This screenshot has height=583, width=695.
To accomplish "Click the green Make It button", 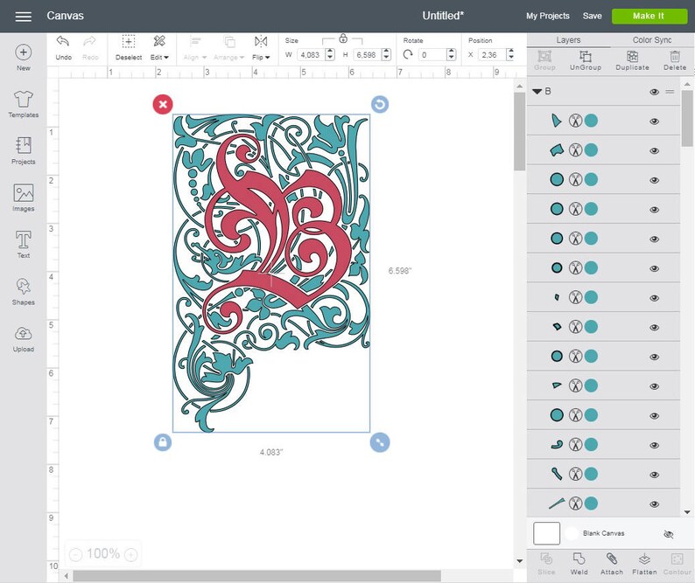I will [649, 16].
